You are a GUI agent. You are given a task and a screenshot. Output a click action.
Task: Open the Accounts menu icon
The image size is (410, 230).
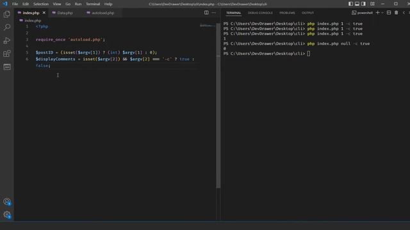[x=7, y=202]
